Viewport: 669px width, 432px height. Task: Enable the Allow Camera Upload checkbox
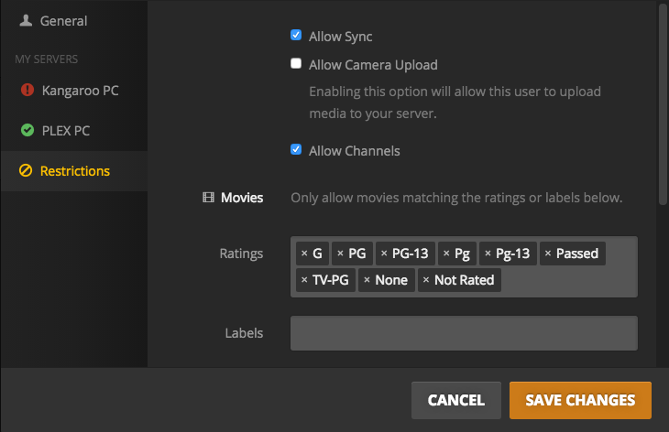click(x=296, y=64)
